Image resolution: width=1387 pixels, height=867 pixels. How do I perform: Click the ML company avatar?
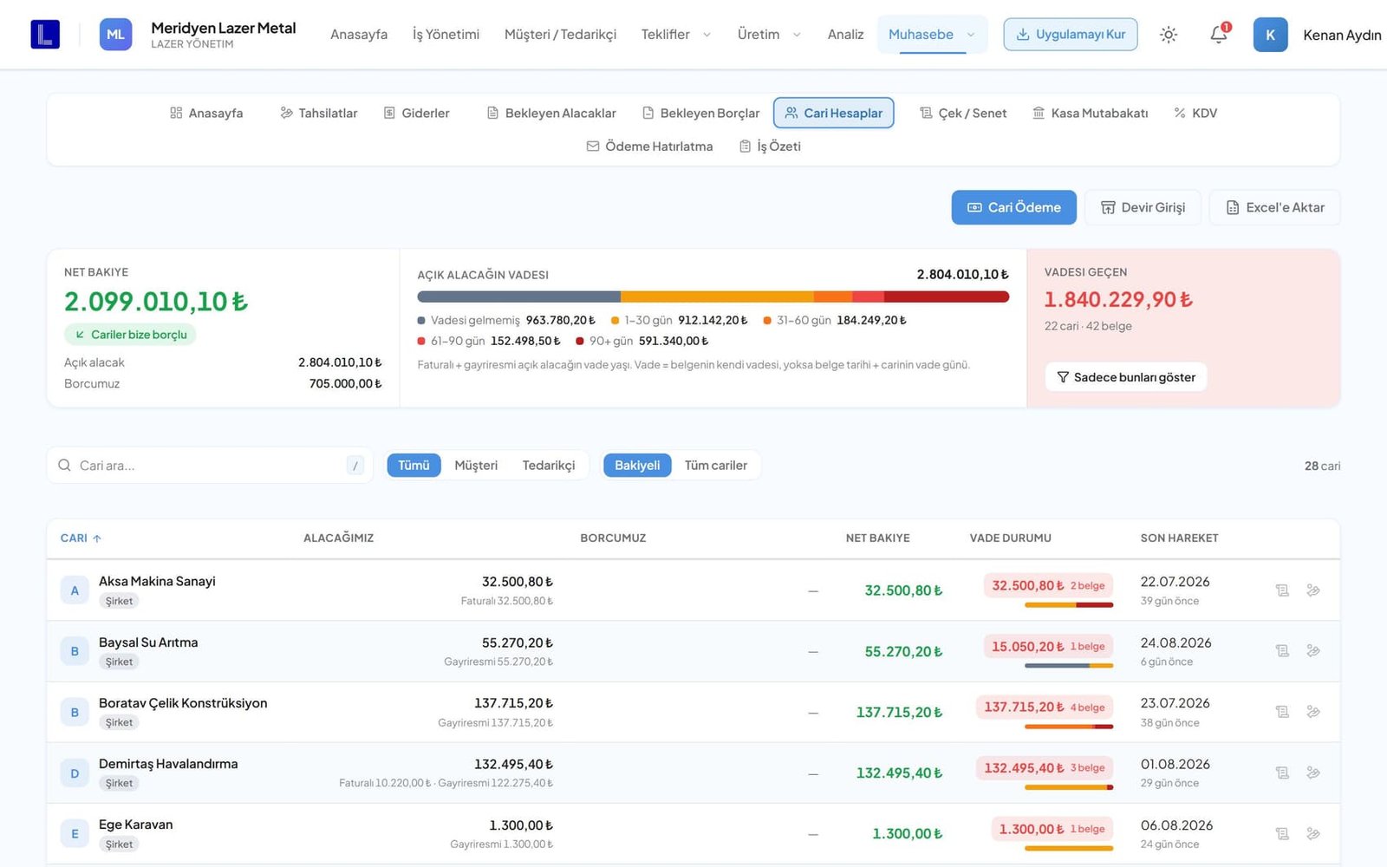pyautogui.click(x=115, y=35)
